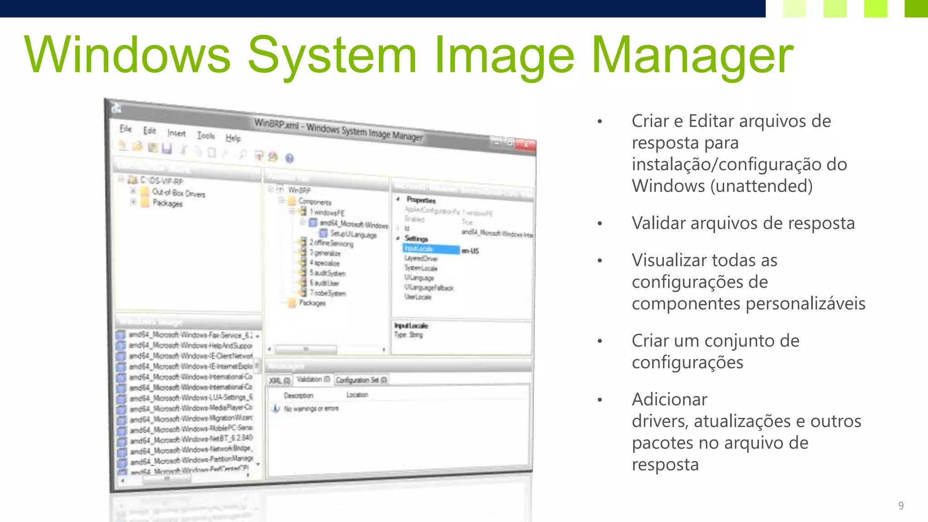928x522 pixels.
Task: Expand the Out-of-Box Drivers folder
Action: [x=133, y=191]
